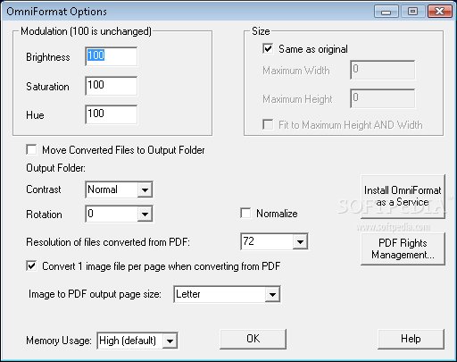Open PDF resolution dropdown showing 72
The height and width of the screenshot is (362, 457).
[300, 241]
